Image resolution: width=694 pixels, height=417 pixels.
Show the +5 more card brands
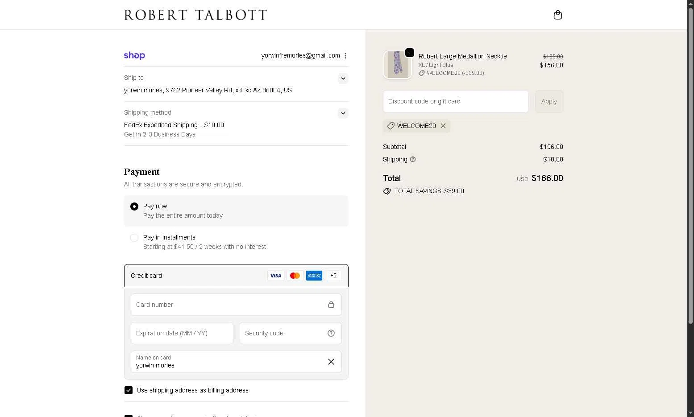click(333, 276)
